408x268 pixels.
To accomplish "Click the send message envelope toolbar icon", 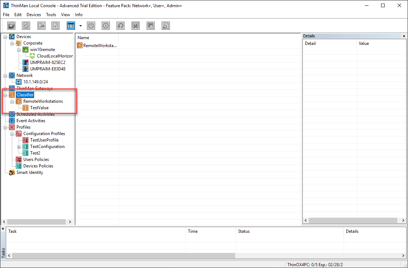I will click(150, 26).
